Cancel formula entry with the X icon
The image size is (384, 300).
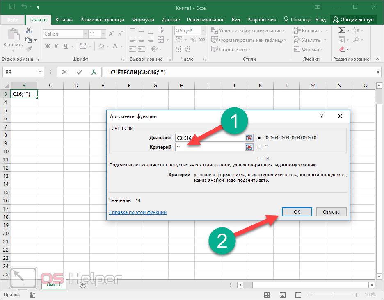point(64,72)
